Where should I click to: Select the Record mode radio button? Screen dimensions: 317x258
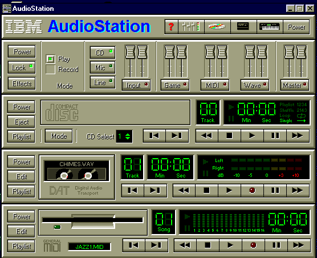[50, 70]
